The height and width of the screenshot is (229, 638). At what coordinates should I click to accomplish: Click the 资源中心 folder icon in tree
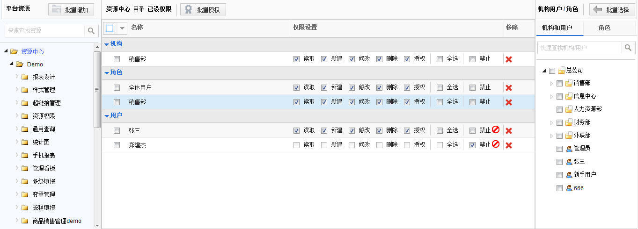tap(14, 51)
